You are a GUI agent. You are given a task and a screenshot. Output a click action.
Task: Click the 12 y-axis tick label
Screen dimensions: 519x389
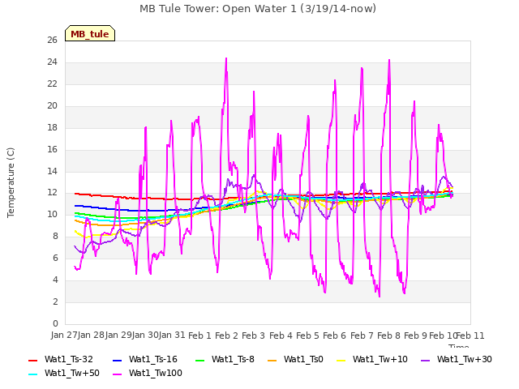coord(52,193)
